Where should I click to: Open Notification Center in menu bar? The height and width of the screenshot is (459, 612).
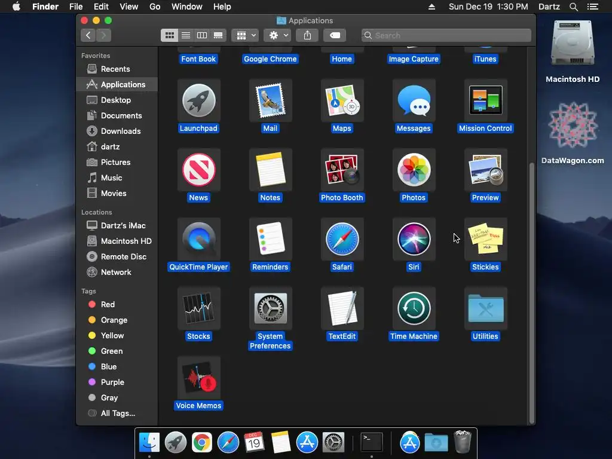click(593, 7)
